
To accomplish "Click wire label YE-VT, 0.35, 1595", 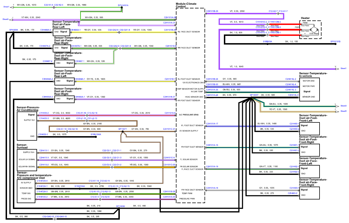I will (278, 109).
